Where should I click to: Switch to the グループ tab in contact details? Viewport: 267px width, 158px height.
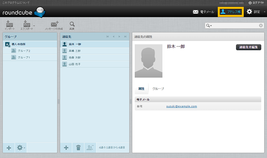[158, 88]
